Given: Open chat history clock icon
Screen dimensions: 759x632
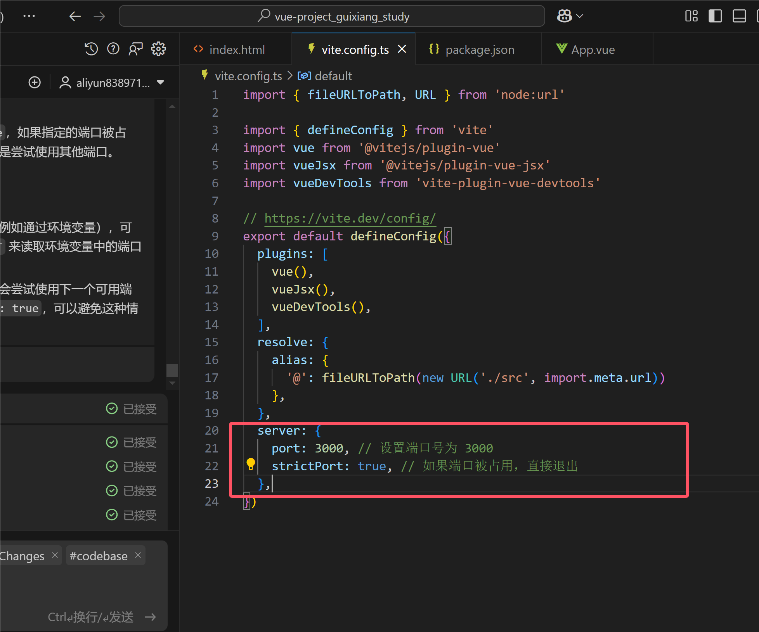Looking at the screenshot, I should [x=91, y=49].
